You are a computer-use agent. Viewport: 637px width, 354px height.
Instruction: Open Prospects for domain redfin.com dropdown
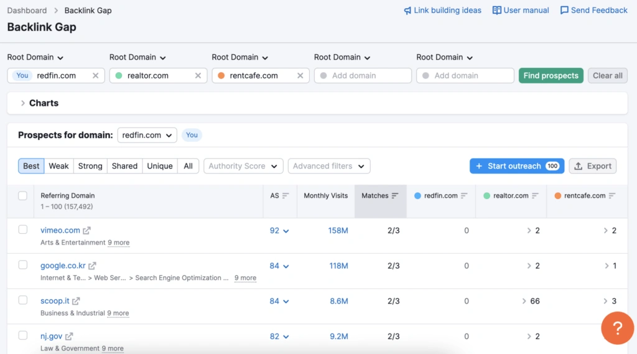pyautogui.click(x=147, y=135)
